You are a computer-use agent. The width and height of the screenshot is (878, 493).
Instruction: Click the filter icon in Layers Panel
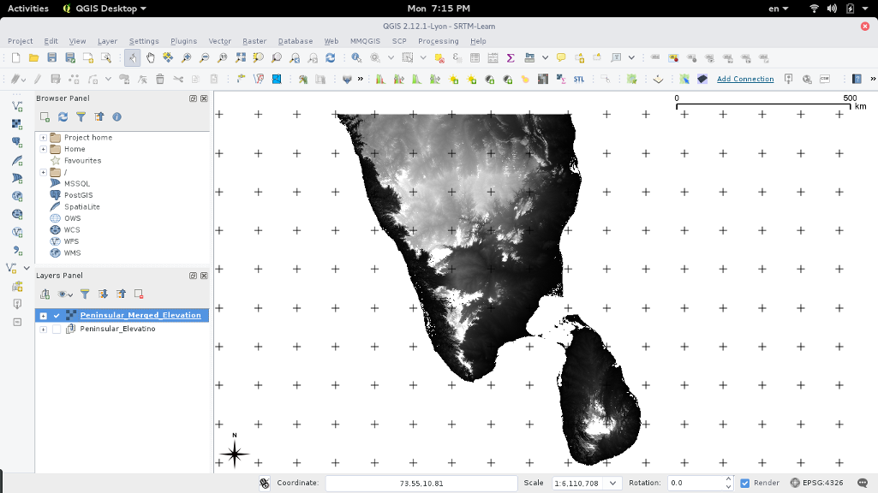tap(85, 294)
